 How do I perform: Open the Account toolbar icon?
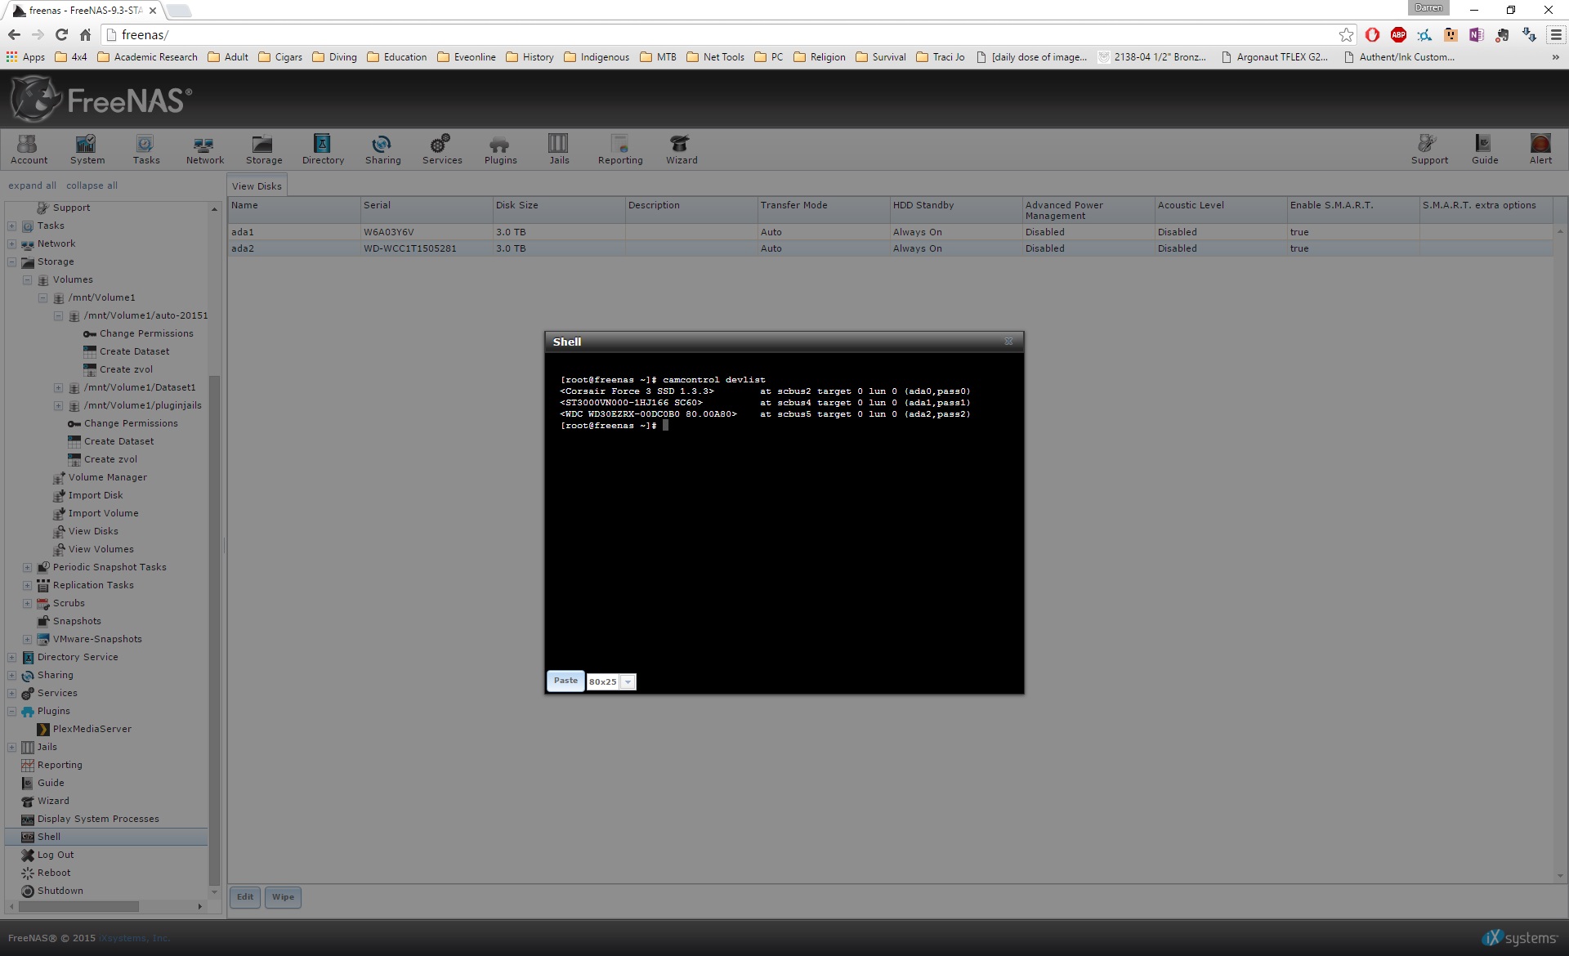click(x=29, y=150)
